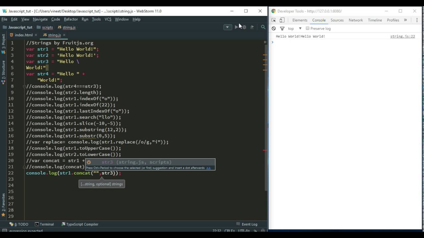
Task: Open the Structure tool window sidebar tab
Action: click(x=3, y=72)
